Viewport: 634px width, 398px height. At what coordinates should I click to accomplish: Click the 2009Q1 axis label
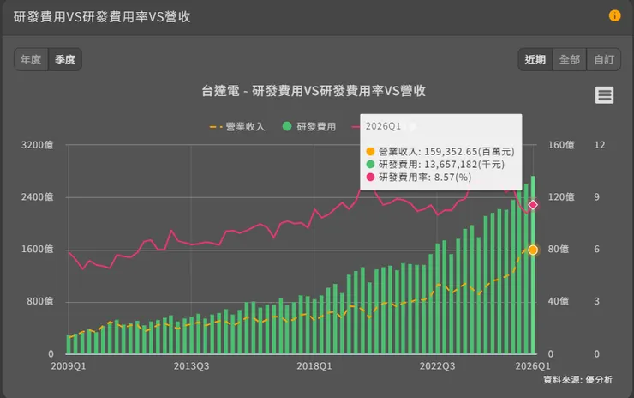tap(69, 366)
